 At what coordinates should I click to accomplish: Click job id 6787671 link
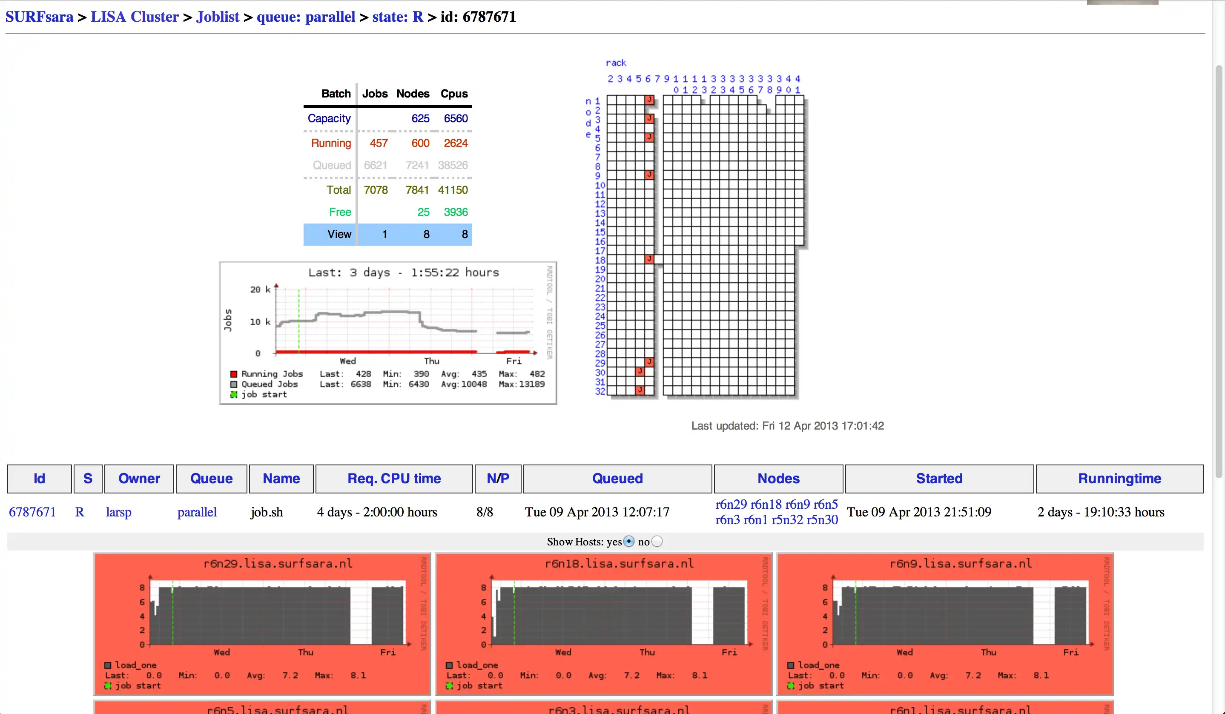pyautogui.click(x=32, y=512)
